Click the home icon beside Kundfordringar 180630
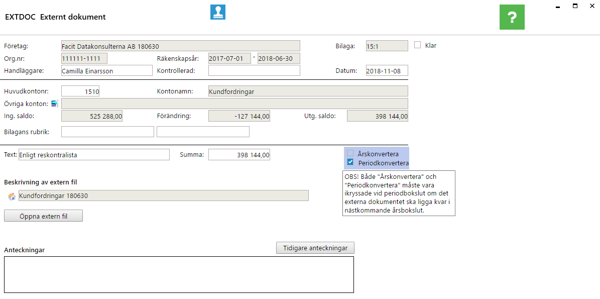Viewport: 600px width, 299px height. click(12, 196)
